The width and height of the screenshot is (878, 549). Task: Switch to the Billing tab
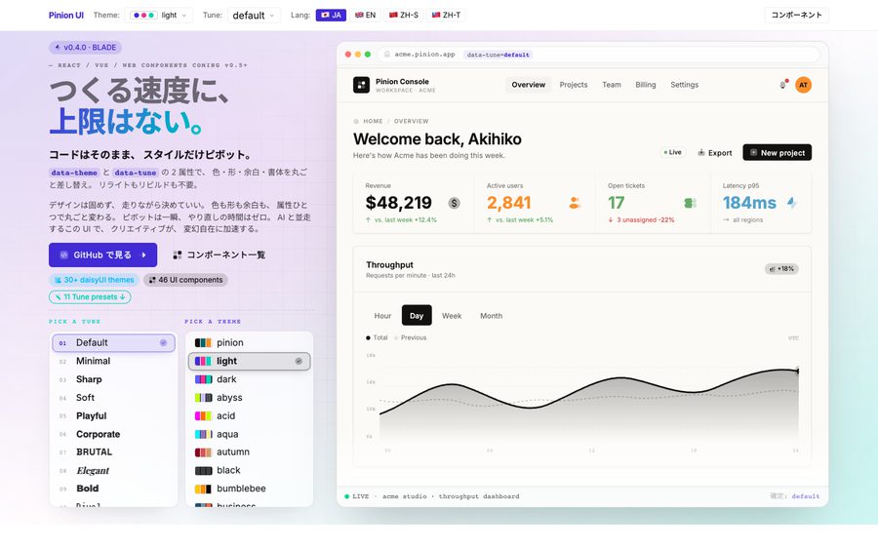click(645, 85)
